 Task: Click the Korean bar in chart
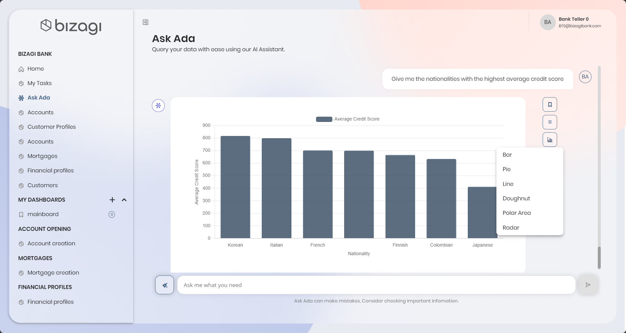coord(235,187)
